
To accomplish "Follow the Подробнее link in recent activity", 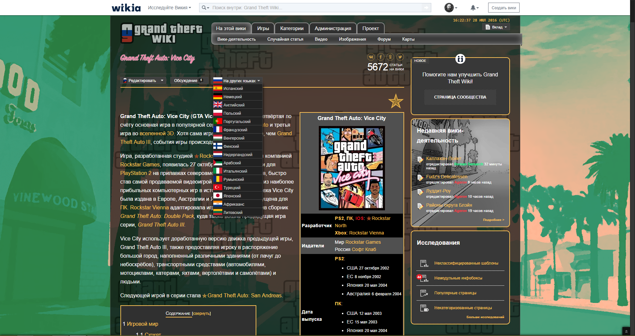I will tap(493, 220).
